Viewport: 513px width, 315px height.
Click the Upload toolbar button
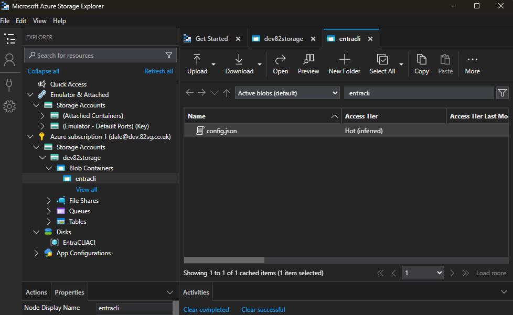197,64
